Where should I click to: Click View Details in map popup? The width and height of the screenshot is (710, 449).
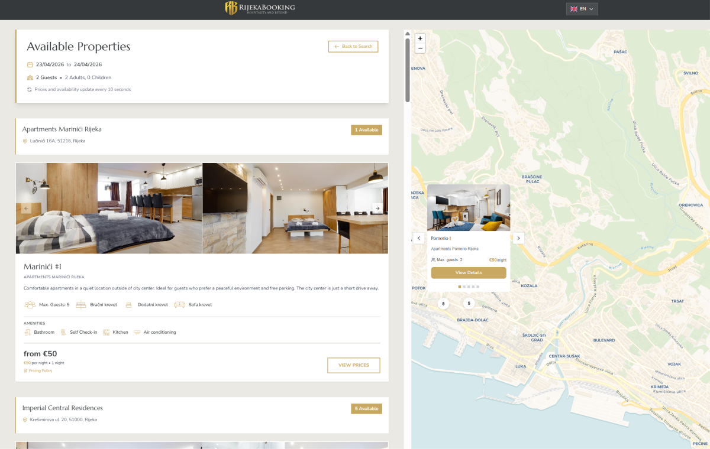469,273
